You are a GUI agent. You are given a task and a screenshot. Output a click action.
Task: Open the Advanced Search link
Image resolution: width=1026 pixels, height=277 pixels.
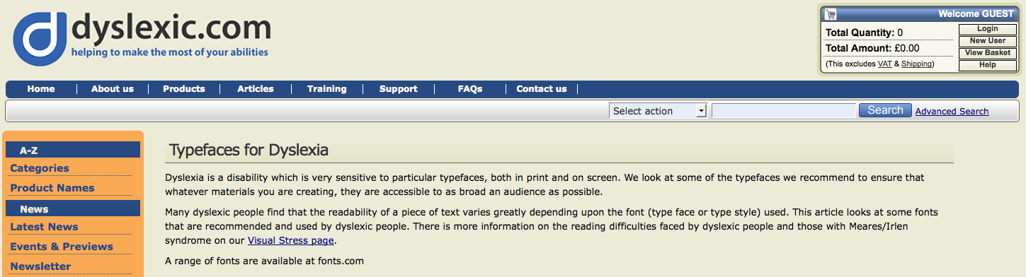click(952, 112)
